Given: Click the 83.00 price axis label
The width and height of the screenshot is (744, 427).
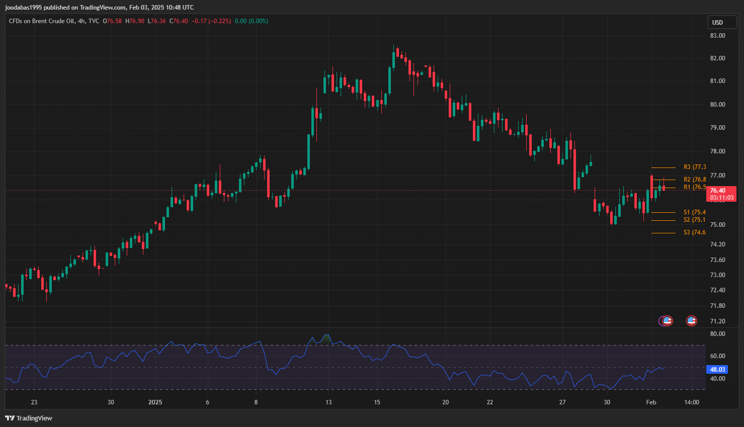Looking at the screenshot, I should point(717,36).
